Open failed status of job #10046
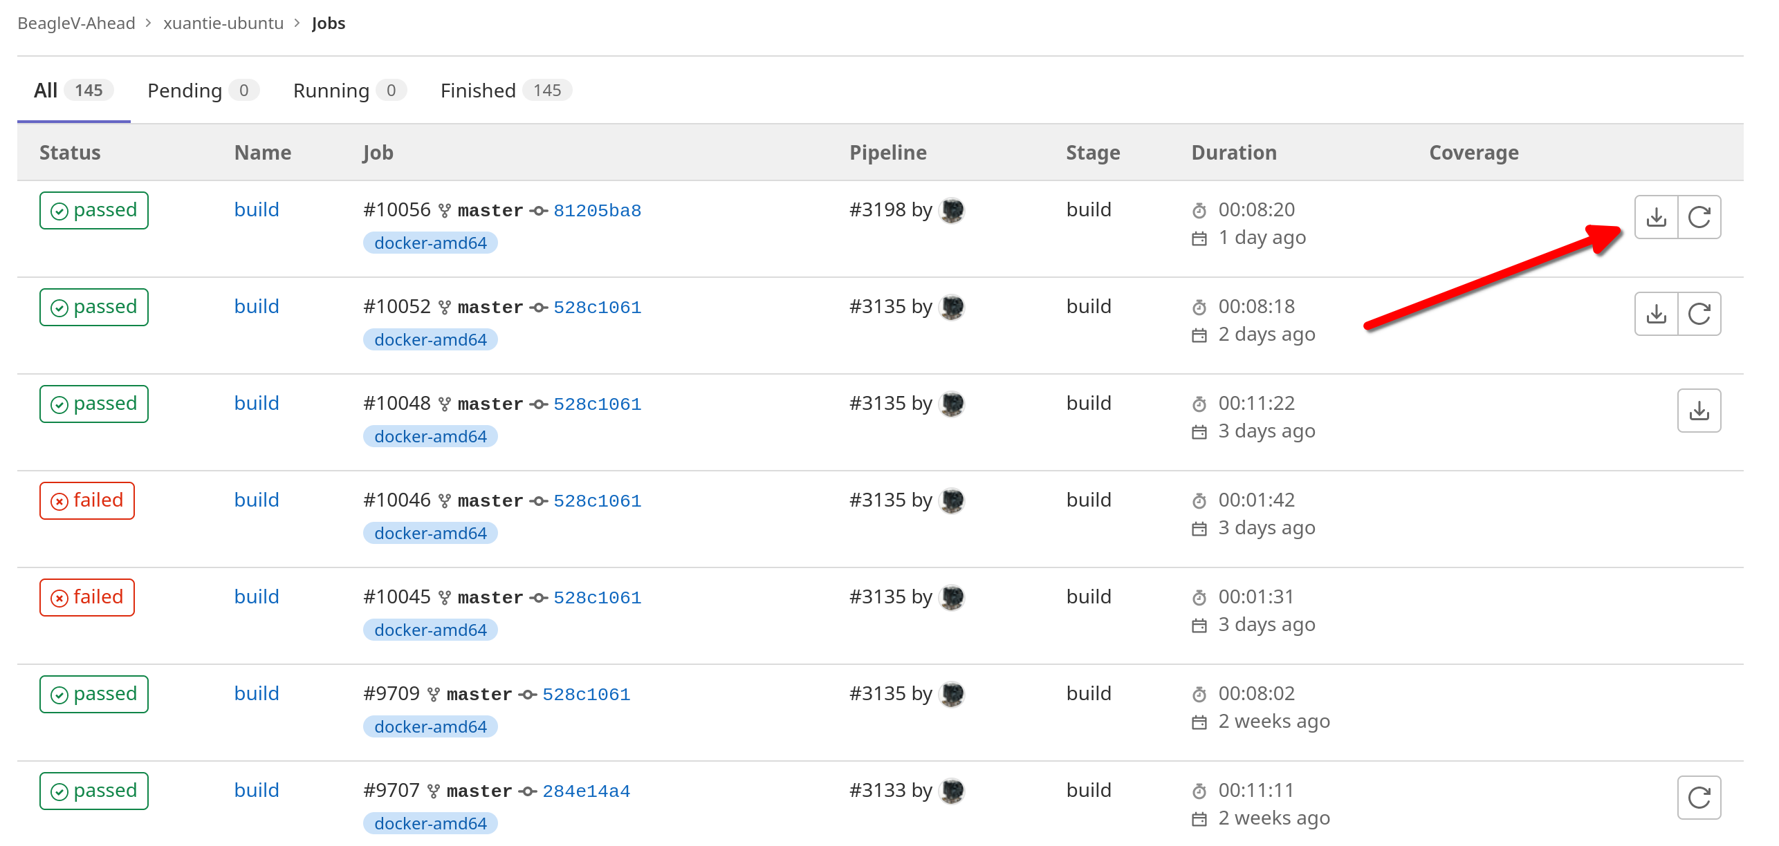The height and width of the screenshot is (846, 1779). [87, 500]
